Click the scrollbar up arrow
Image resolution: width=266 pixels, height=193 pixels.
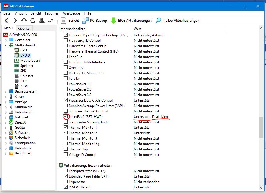[x=261, y=28]
